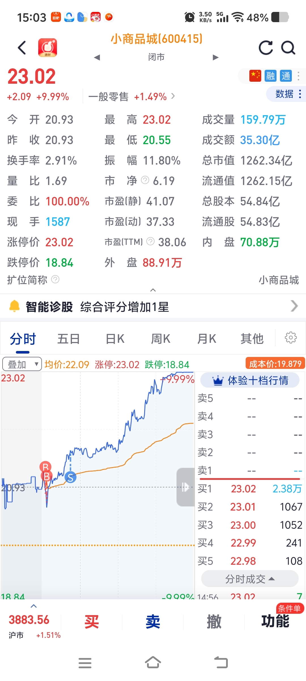This screenshot has height=681, width=306.
Task: Select 买2 price 23.01 row
Action: pos(250,507)
